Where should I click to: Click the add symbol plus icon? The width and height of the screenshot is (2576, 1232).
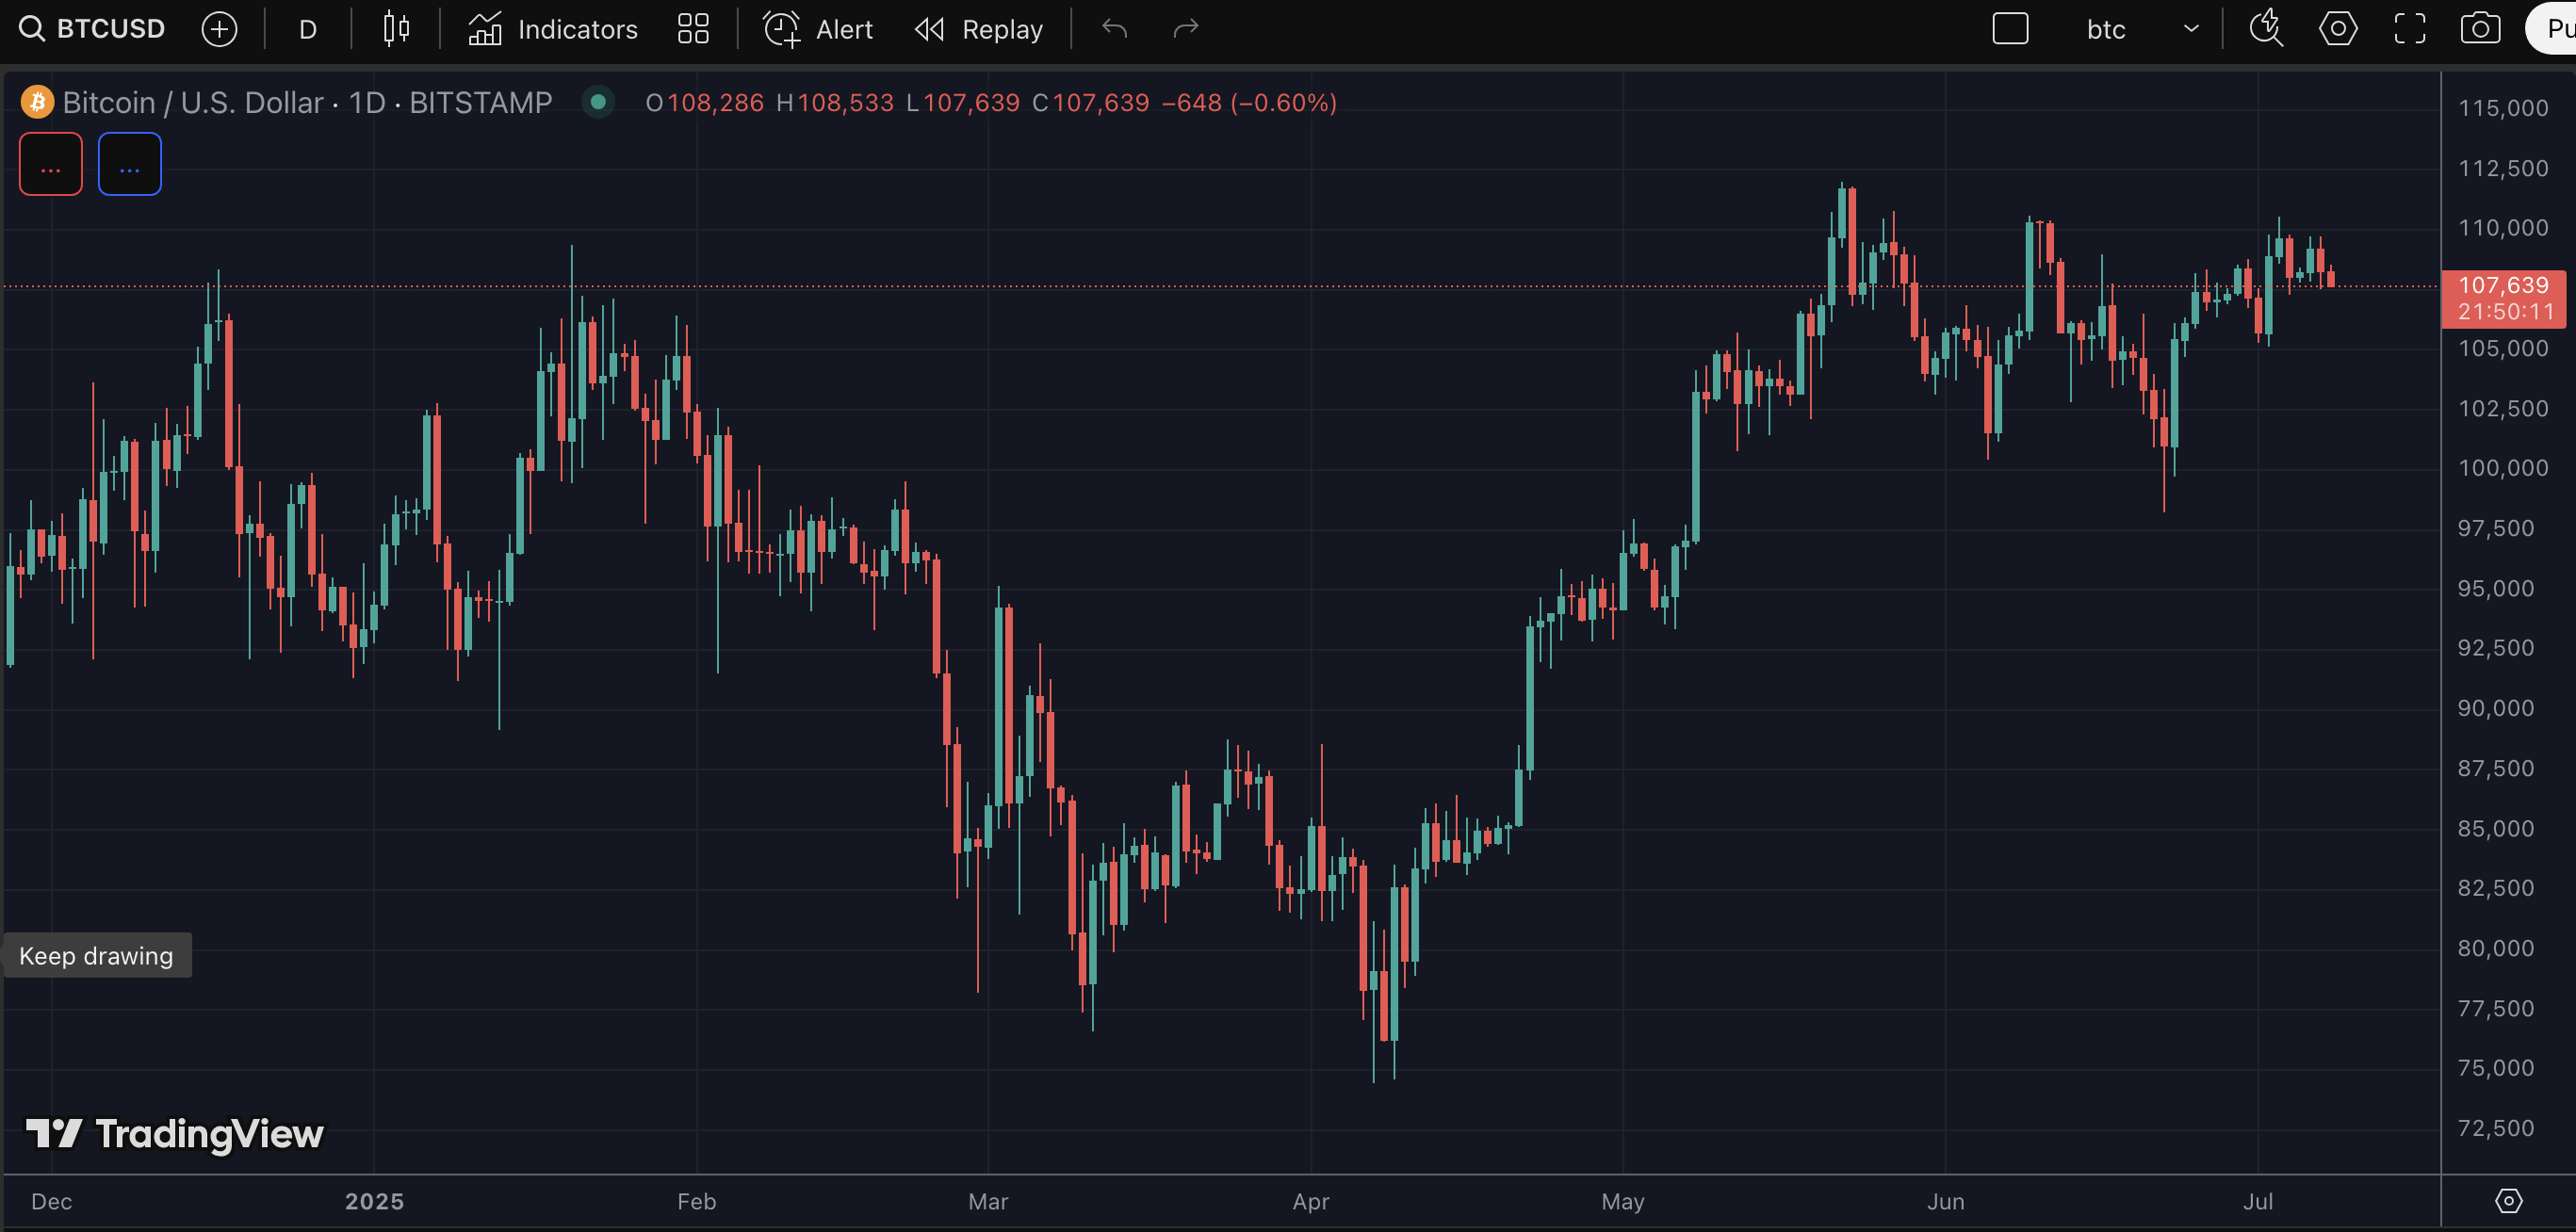click(x=219, y=29)
